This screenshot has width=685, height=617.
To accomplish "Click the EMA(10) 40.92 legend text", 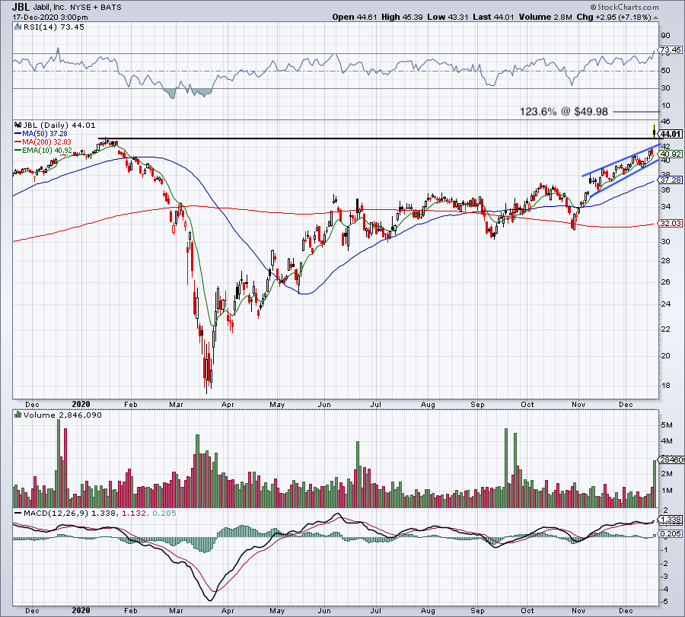I will click(x=46, y=150).
